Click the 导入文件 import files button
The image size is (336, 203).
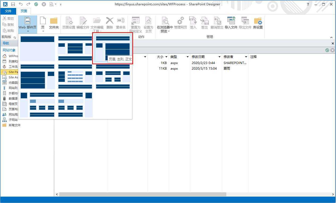click(x=231, y=23)
